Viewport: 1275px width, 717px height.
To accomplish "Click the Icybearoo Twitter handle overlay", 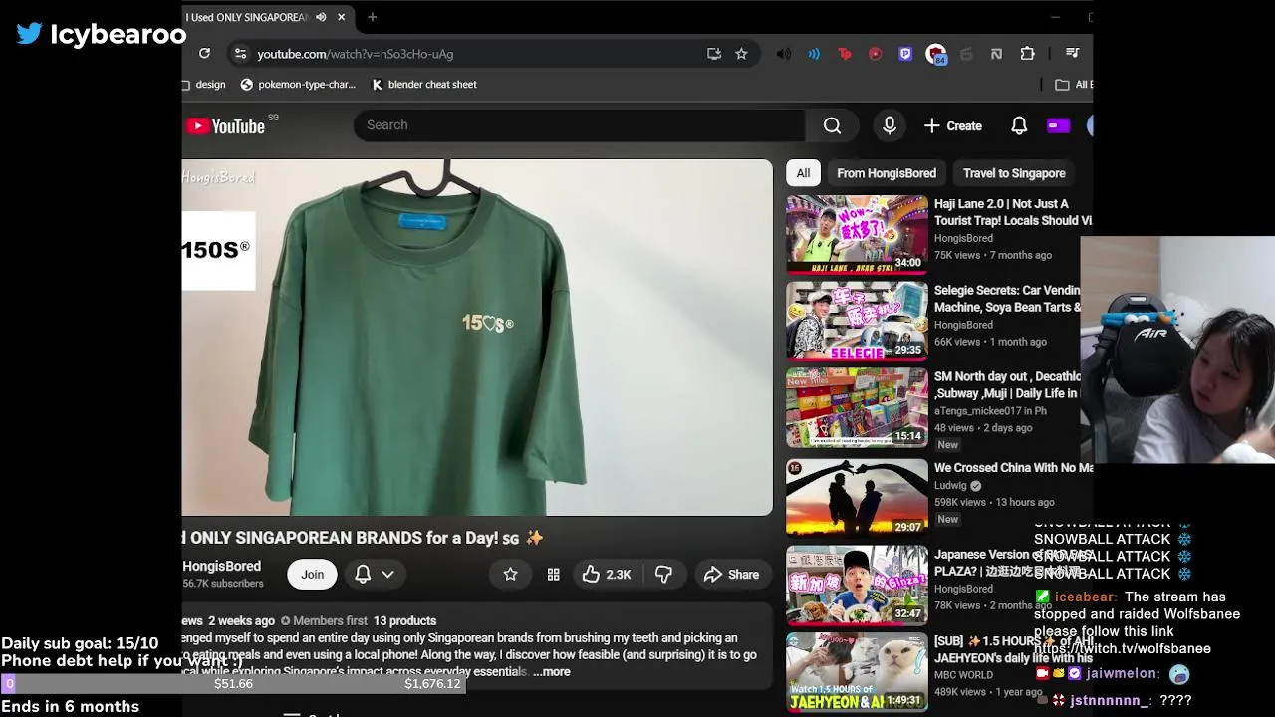I will 102,34.
